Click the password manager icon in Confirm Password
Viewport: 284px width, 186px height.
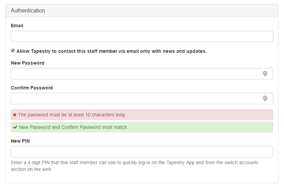pos(265,99)
